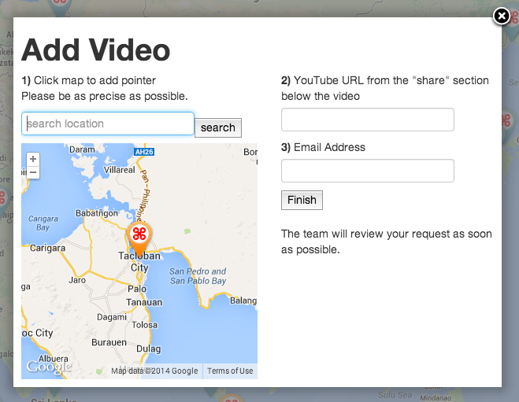This screenshot has width=519, height=402.
Task: Submit the form with Finish
Action: 302,201
